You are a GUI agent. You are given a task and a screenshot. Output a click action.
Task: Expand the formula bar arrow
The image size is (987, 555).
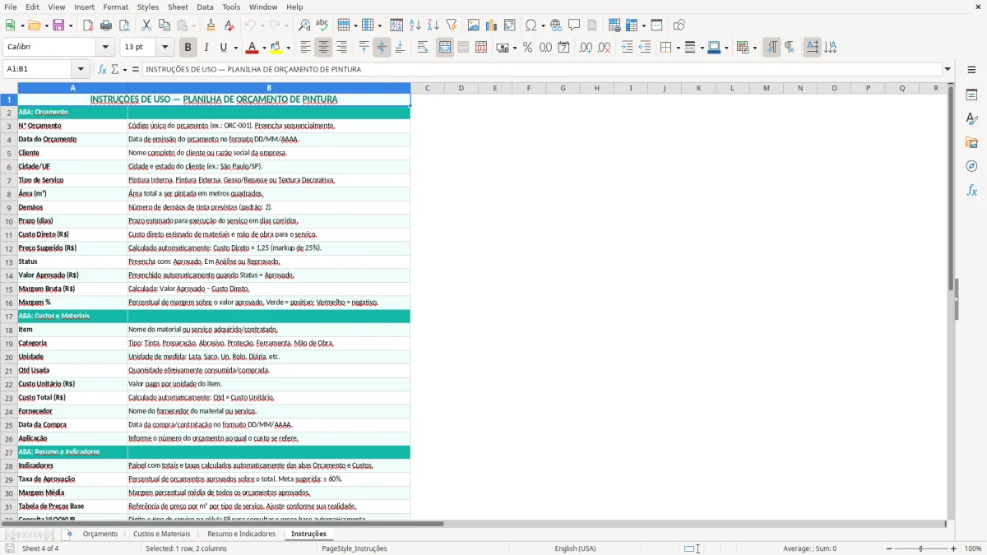pos(948,69)
